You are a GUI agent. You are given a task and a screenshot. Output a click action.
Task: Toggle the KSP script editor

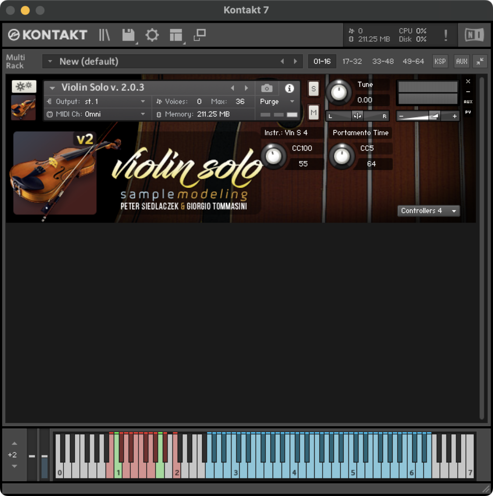click(x=440, y=62)
